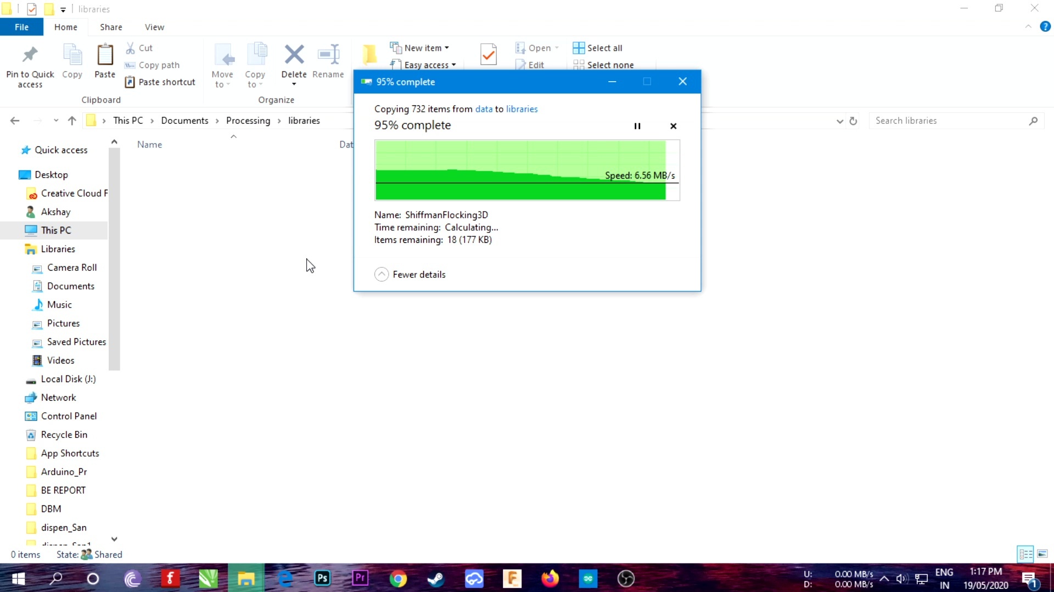
Task: Click the Pin to Quick access icon
Action: (30, 55)
